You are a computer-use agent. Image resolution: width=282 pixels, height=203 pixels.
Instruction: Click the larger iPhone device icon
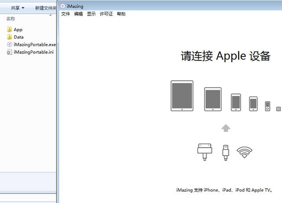(236, 102)
